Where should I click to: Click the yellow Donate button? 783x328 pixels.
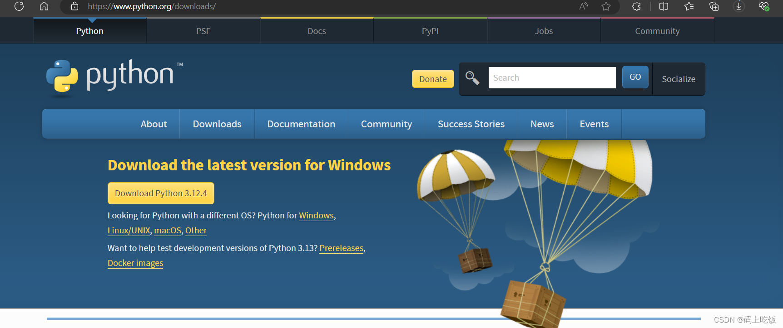(433, 79)
